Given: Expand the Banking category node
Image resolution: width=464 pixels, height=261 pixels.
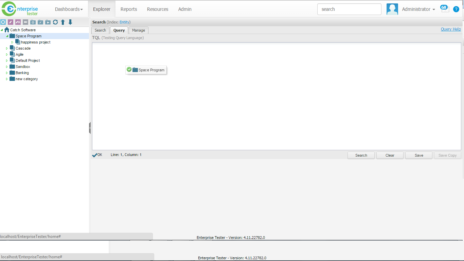Looking at the screenshot, I should point(7,73).
